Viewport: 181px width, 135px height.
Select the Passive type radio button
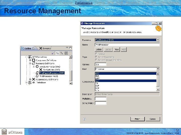pos(96,54)
